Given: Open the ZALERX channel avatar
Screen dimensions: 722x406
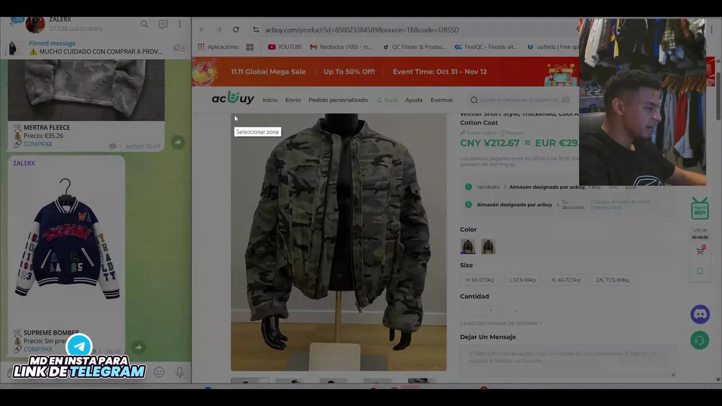Looking at the screenshot, I should point(35,24).
